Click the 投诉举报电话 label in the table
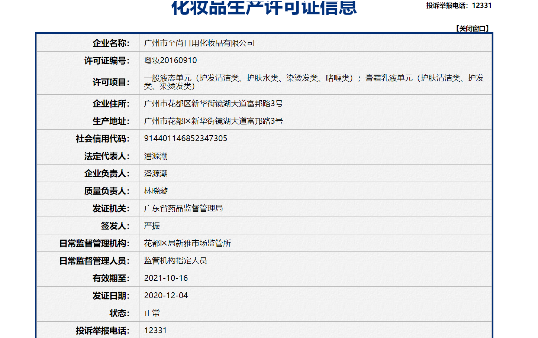This screenshot has width=538, height=338. pyautogui.click(x=103, y=331)
